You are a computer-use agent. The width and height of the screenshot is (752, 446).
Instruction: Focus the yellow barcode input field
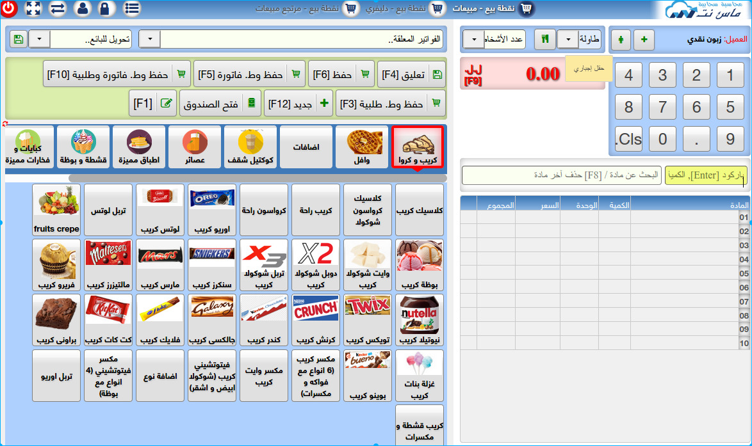[x=706, y=175]
